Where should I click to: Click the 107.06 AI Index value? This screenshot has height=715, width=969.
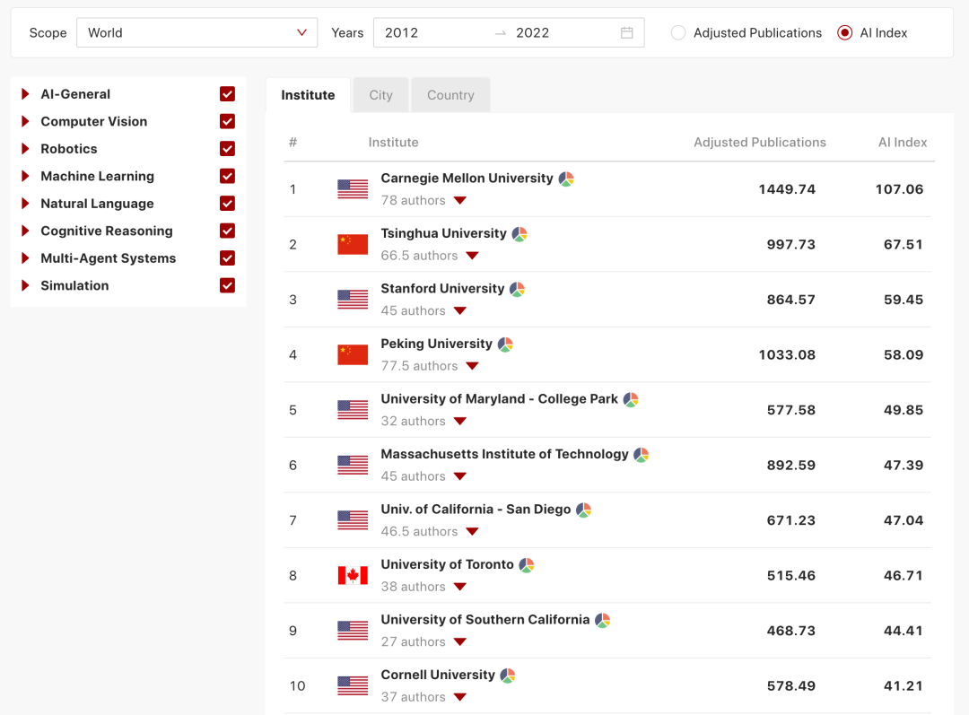point(899,189)
